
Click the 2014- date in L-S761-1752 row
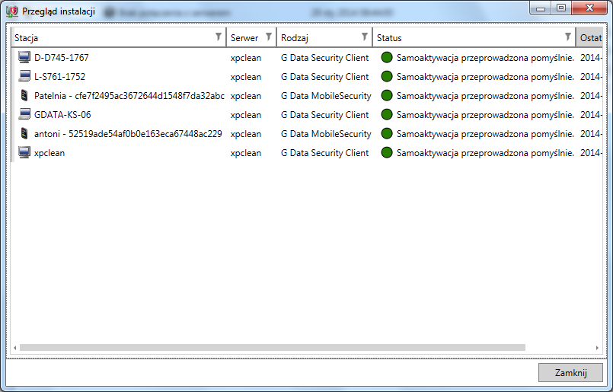tap(591, 76)
